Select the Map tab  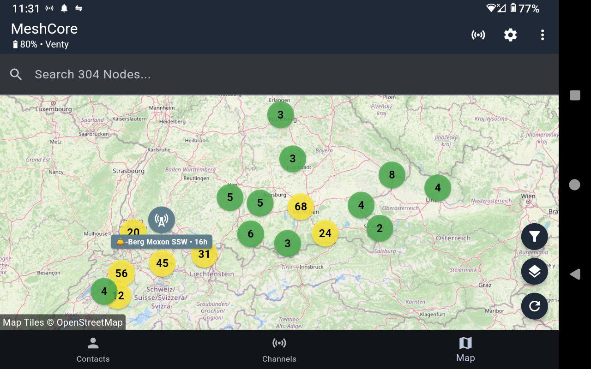(465, 350)
